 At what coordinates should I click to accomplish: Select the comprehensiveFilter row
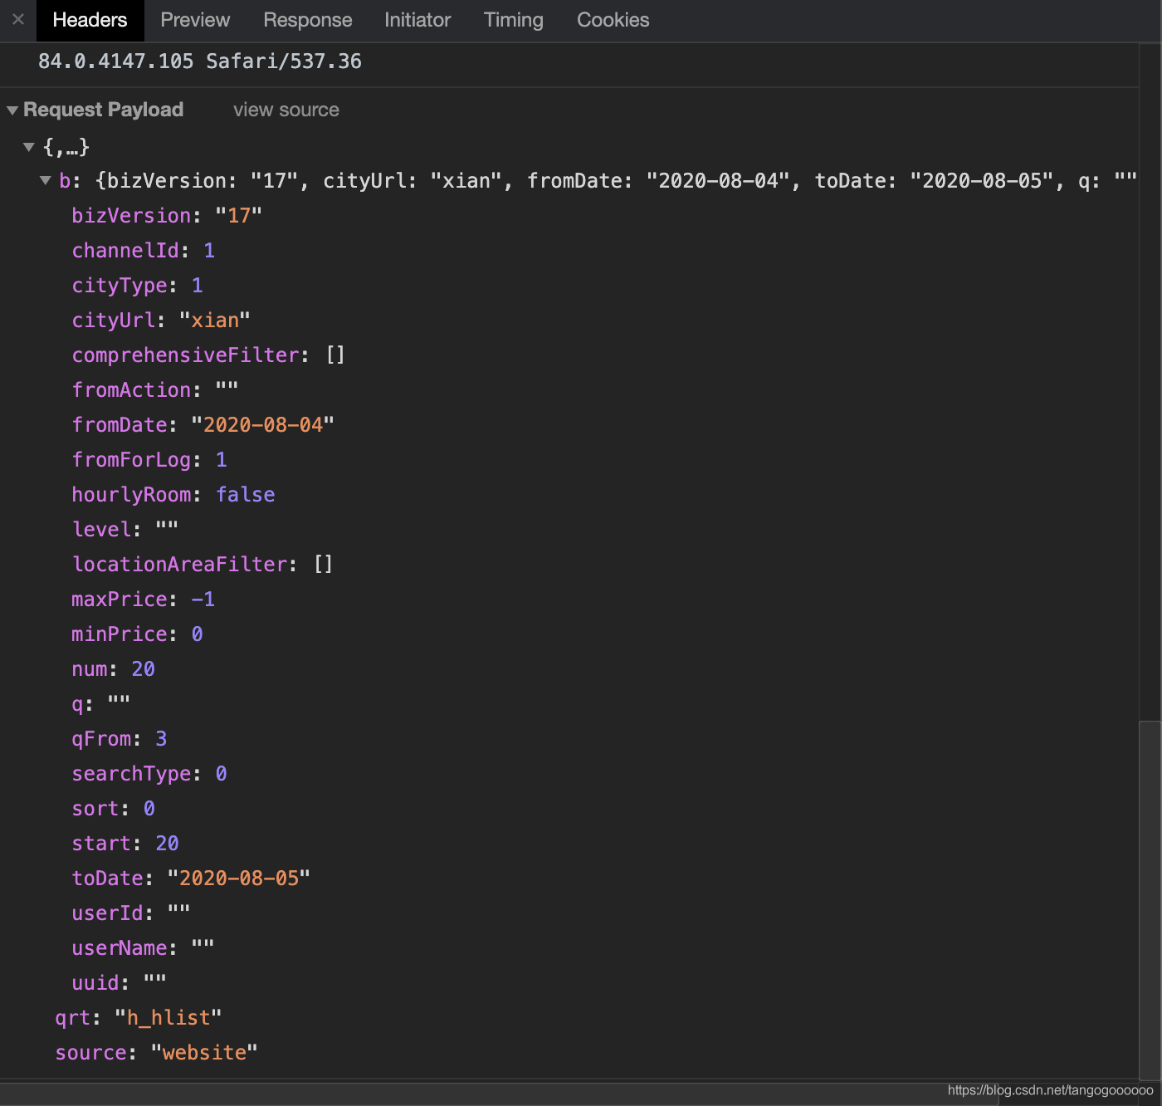pos(208,355)
